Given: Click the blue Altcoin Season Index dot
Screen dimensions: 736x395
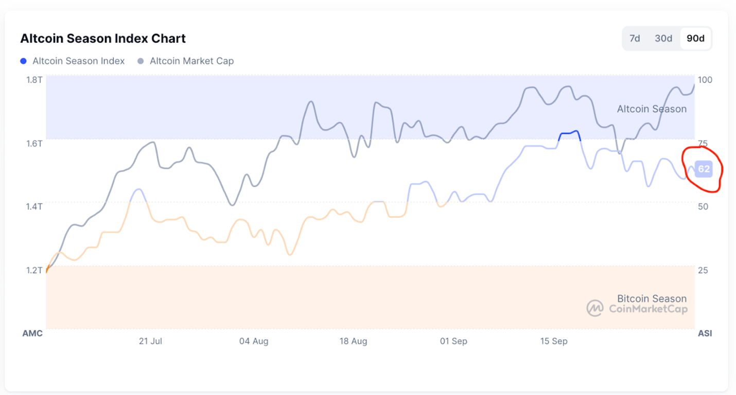Looking at the screenshot, I should coord(23,61).
